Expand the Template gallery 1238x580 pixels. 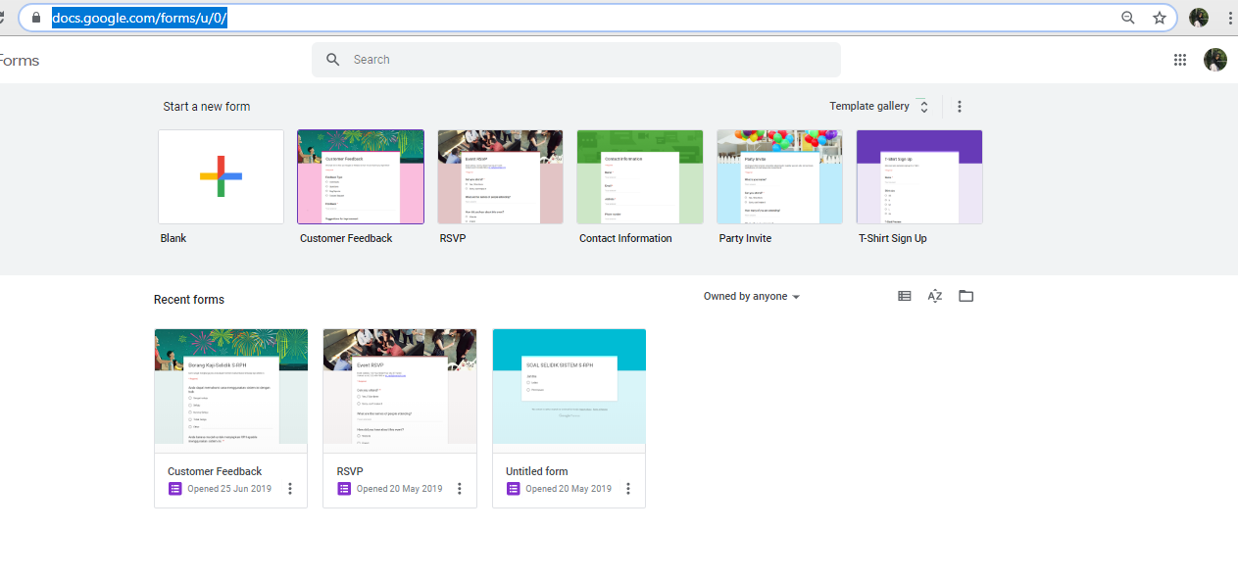pyautogui.click(x=879, y=107)
